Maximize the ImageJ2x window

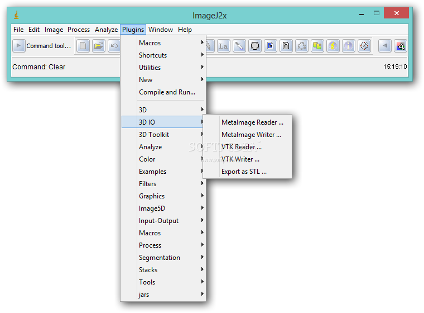(377, 13)
